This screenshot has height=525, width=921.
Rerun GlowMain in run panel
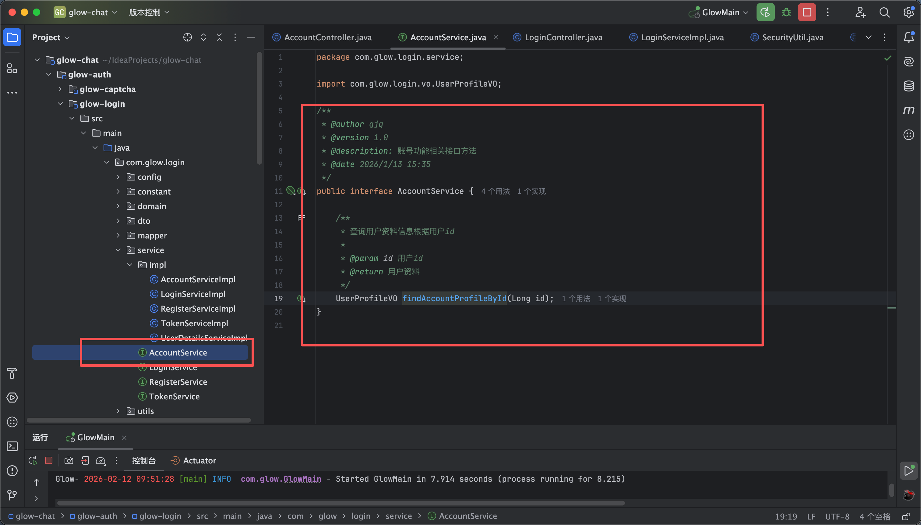point(33,460)
